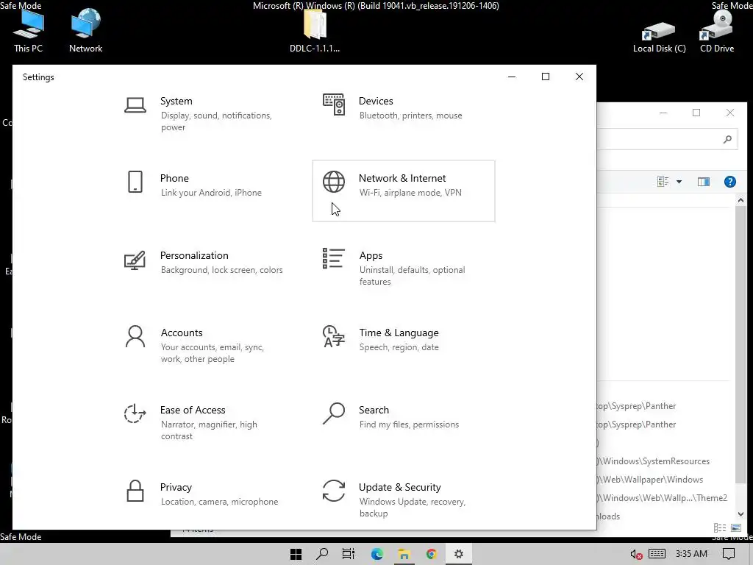
Task: Open Privacy padlock icon
Action: click(135, 491)
